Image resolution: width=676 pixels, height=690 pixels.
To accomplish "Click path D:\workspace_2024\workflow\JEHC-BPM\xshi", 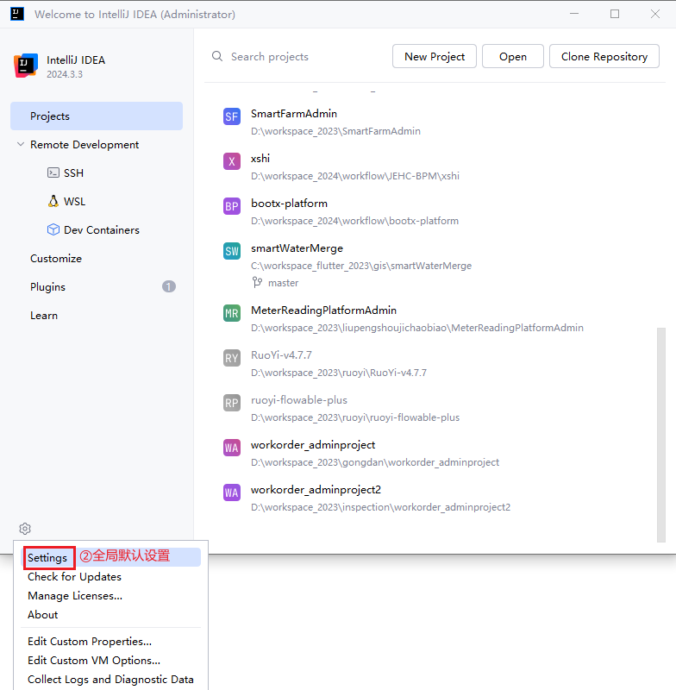I will coord(355,176).
